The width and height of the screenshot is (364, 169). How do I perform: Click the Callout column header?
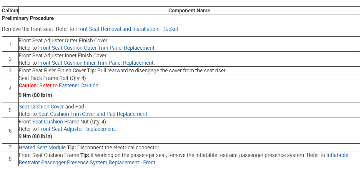[10, 11]
